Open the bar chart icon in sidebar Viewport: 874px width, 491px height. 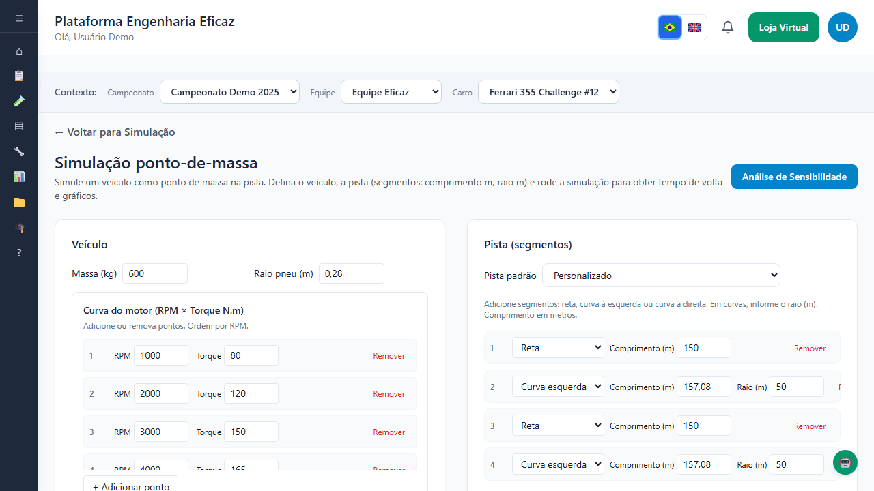coord(19,177)
